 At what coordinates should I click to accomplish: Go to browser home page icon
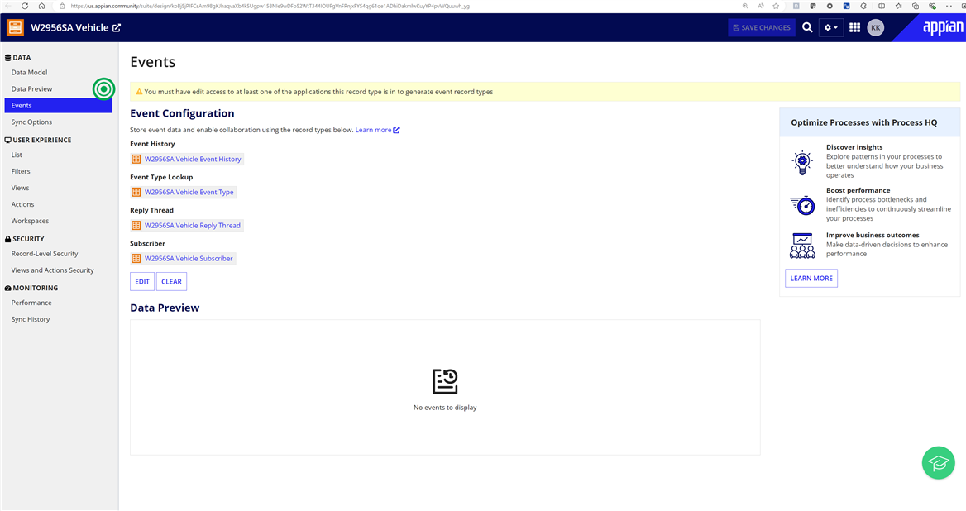[x=41, y=6]
